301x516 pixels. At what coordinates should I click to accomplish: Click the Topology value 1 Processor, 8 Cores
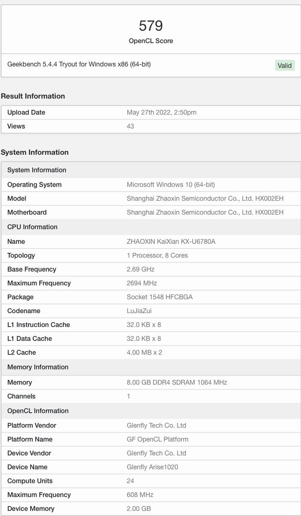[157, 255]
